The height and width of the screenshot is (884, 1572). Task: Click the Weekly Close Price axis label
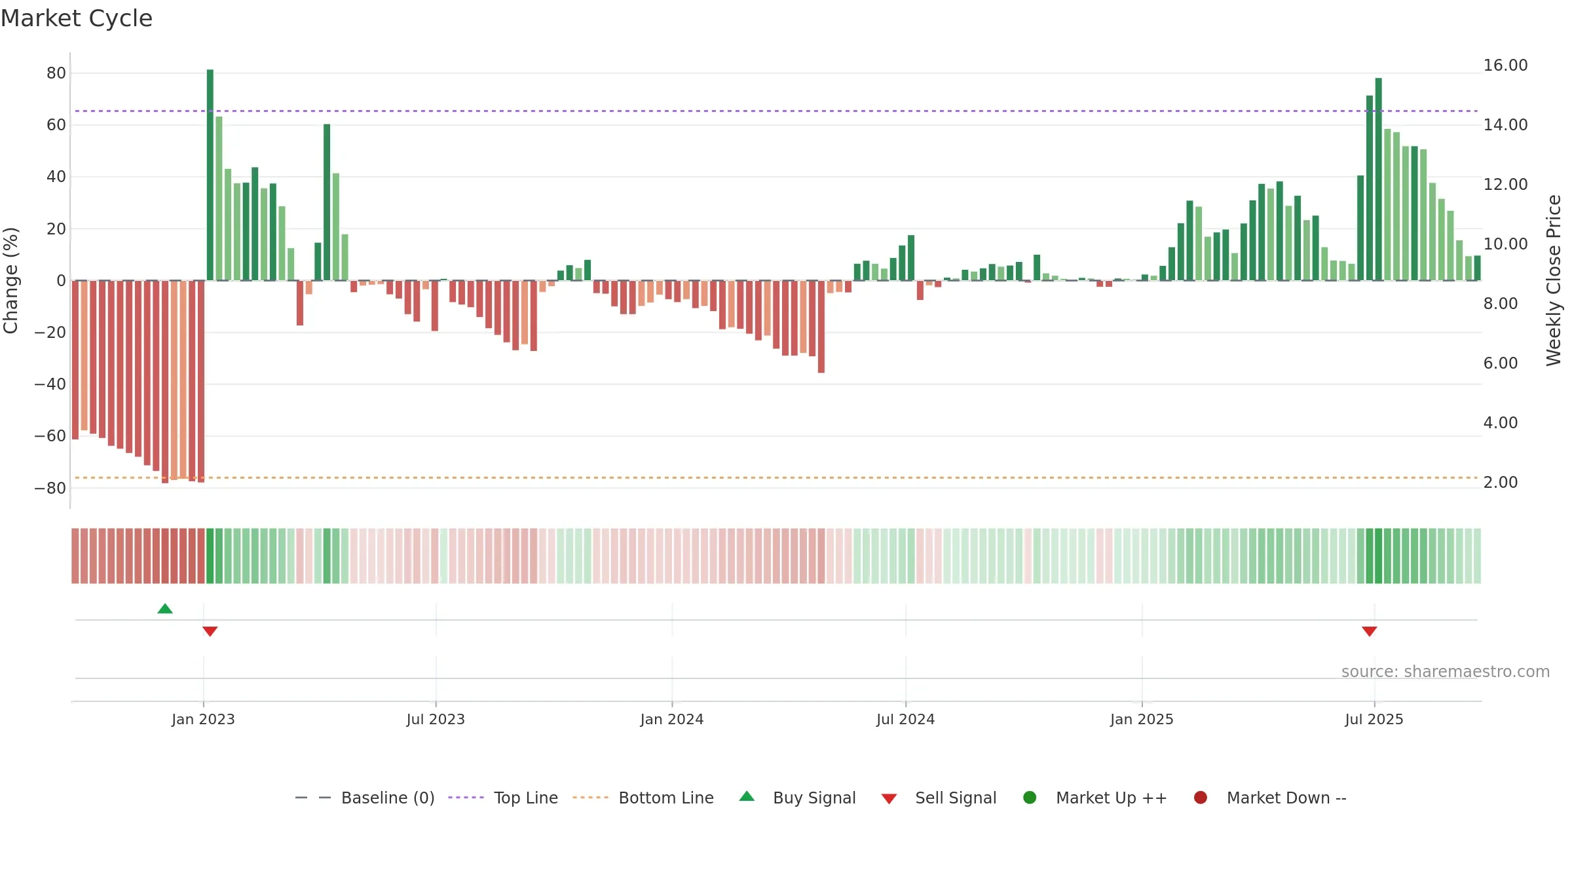click(1554, 280)
